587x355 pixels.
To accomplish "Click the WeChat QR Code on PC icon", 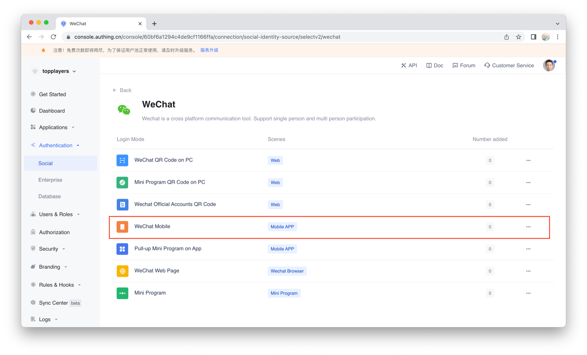I will click(122, 160).
